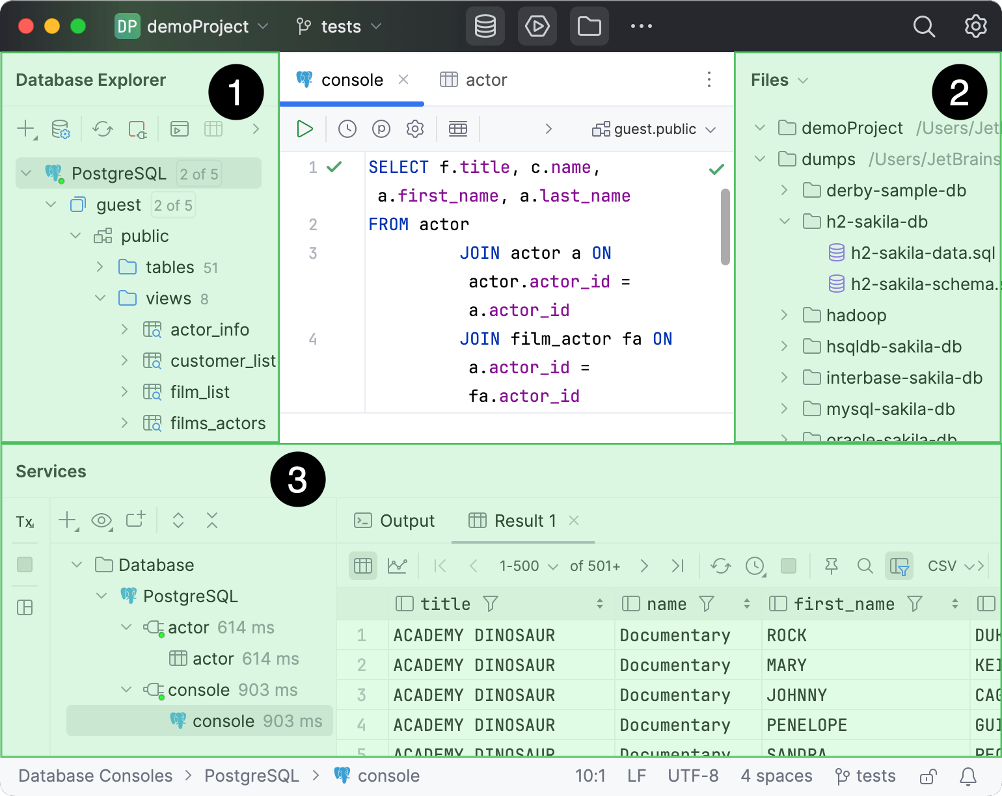Click the editor vertical scrollbar

click(x=725, y=226)
